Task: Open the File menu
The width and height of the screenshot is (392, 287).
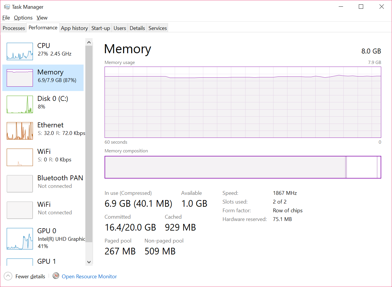Action: (x=6, y=18)
